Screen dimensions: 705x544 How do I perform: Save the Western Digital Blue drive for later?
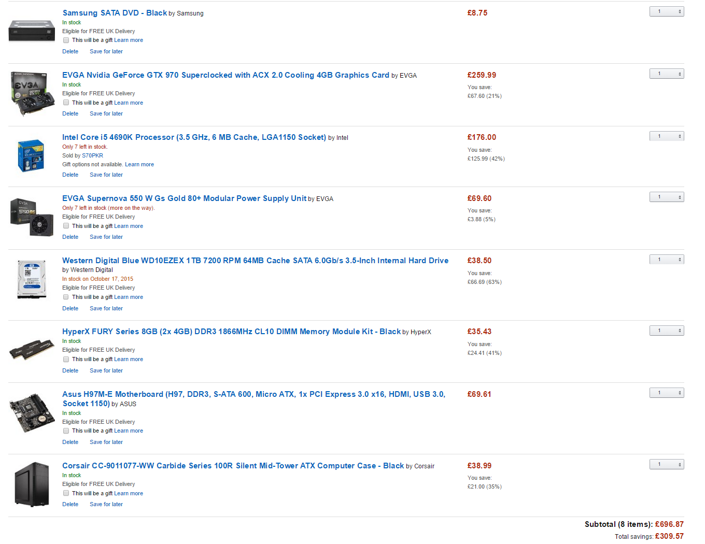point(106,308)
